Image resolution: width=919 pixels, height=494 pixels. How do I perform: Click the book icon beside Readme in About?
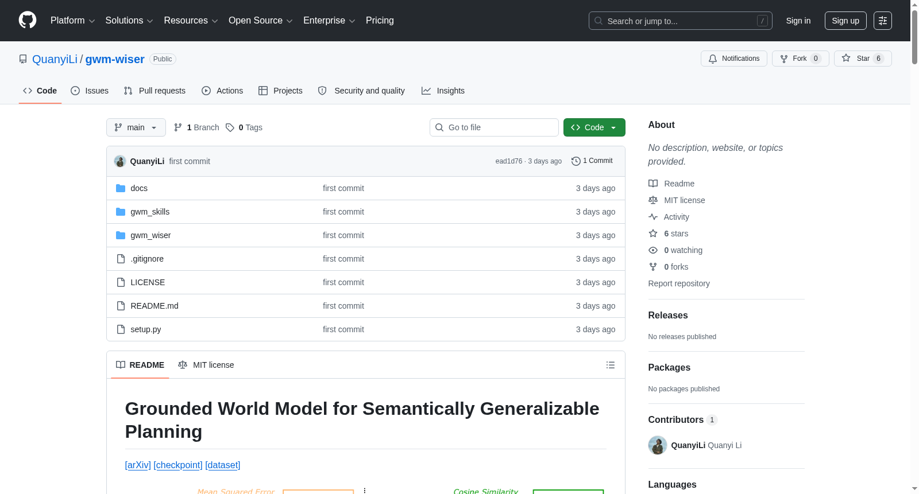click(653, 184)
